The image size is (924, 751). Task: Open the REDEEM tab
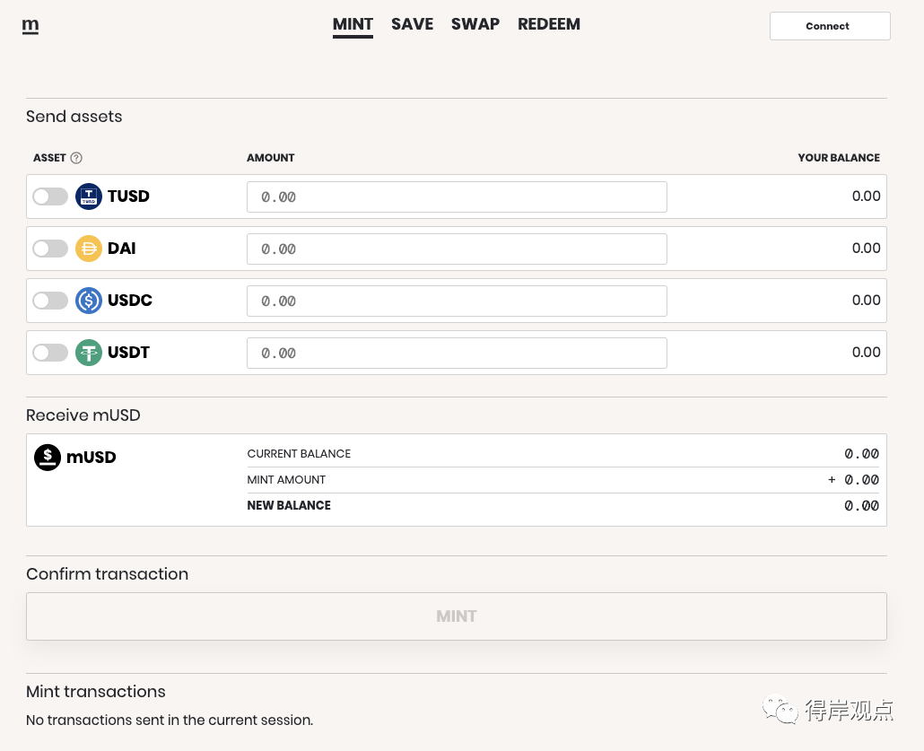pos(549,24)
